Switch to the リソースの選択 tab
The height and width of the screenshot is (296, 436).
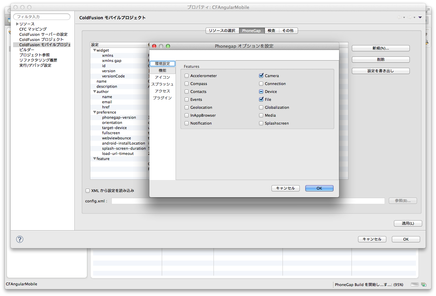pyautogui.click(x=222, y=31)
